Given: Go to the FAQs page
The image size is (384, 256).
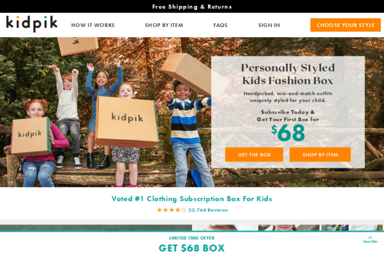Looking at the screenshot, I should tap(220, 25).
